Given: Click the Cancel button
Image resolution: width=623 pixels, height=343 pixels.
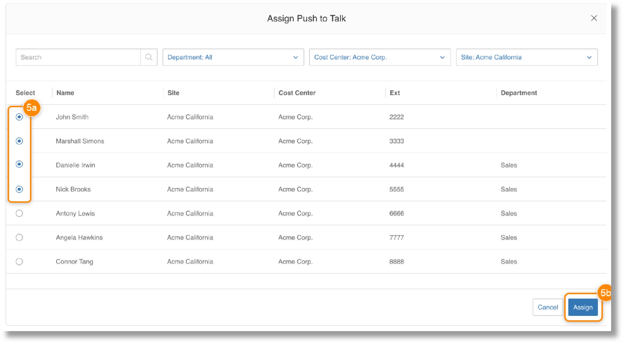Looking at the screenshot, I should (547, 307).
